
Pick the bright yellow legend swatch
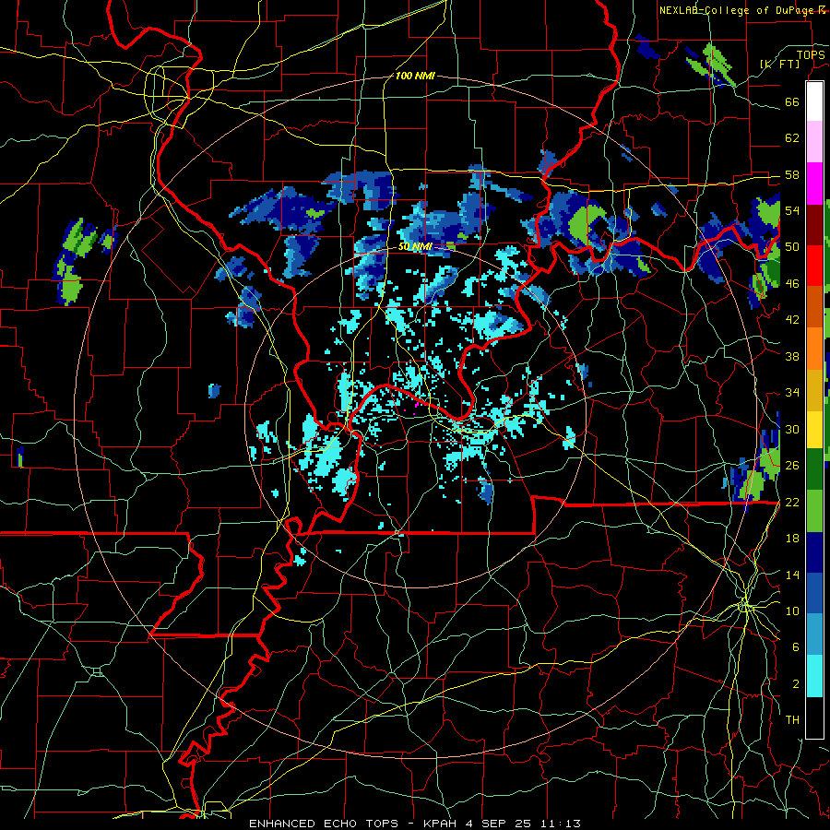coord(814,430)
